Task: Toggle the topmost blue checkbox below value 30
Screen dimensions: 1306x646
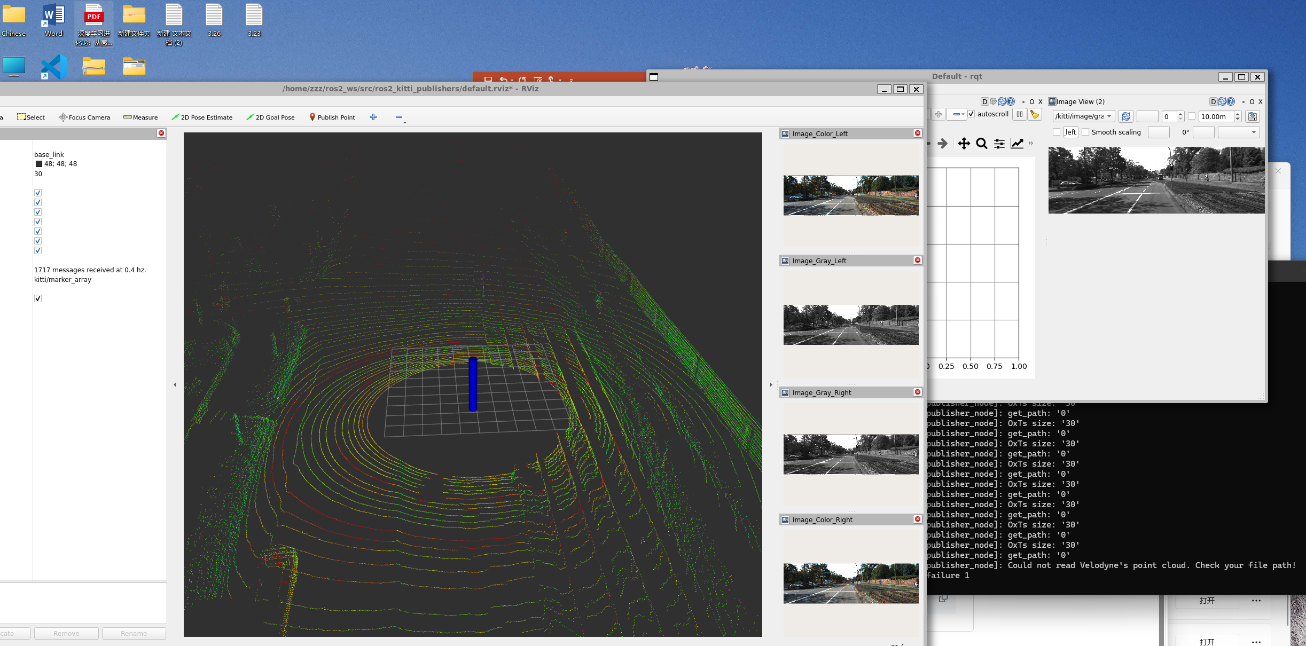Action: coord(38,193)
